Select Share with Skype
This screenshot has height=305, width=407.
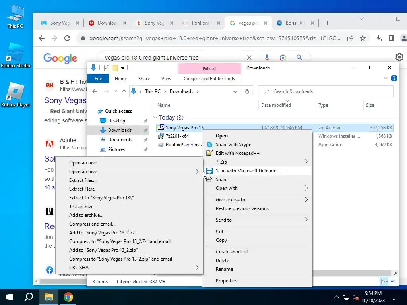[x=233, y=145]
